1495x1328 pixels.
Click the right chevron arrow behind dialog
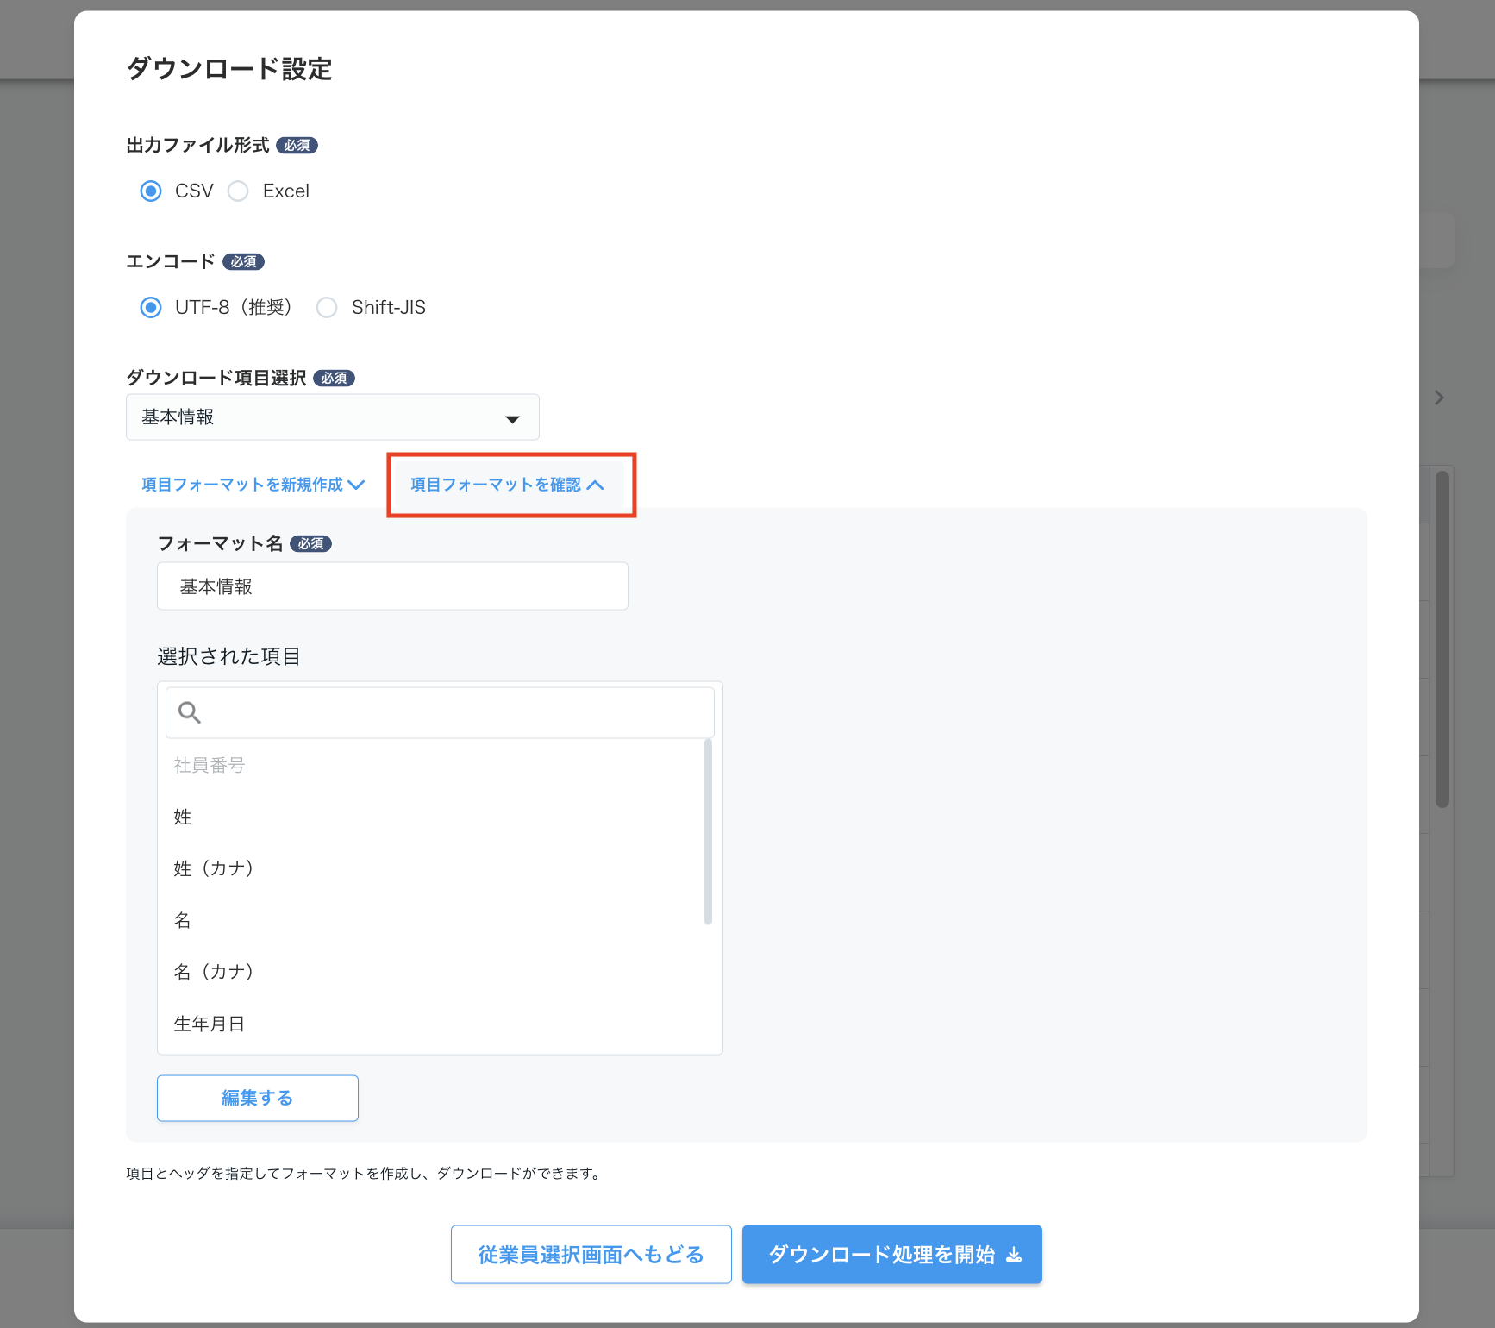(1439, 398)
